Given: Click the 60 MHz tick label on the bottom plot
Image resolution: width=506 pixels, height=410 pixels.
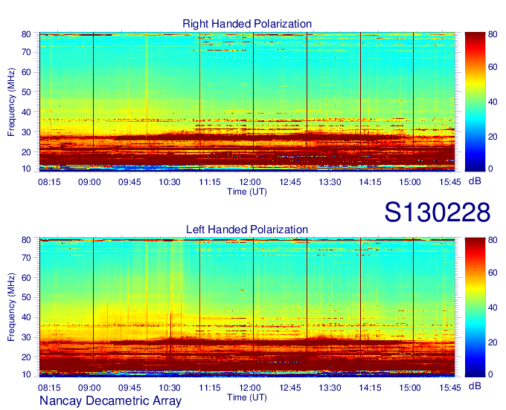Looking at the screenshot, I should pos(26,277).
